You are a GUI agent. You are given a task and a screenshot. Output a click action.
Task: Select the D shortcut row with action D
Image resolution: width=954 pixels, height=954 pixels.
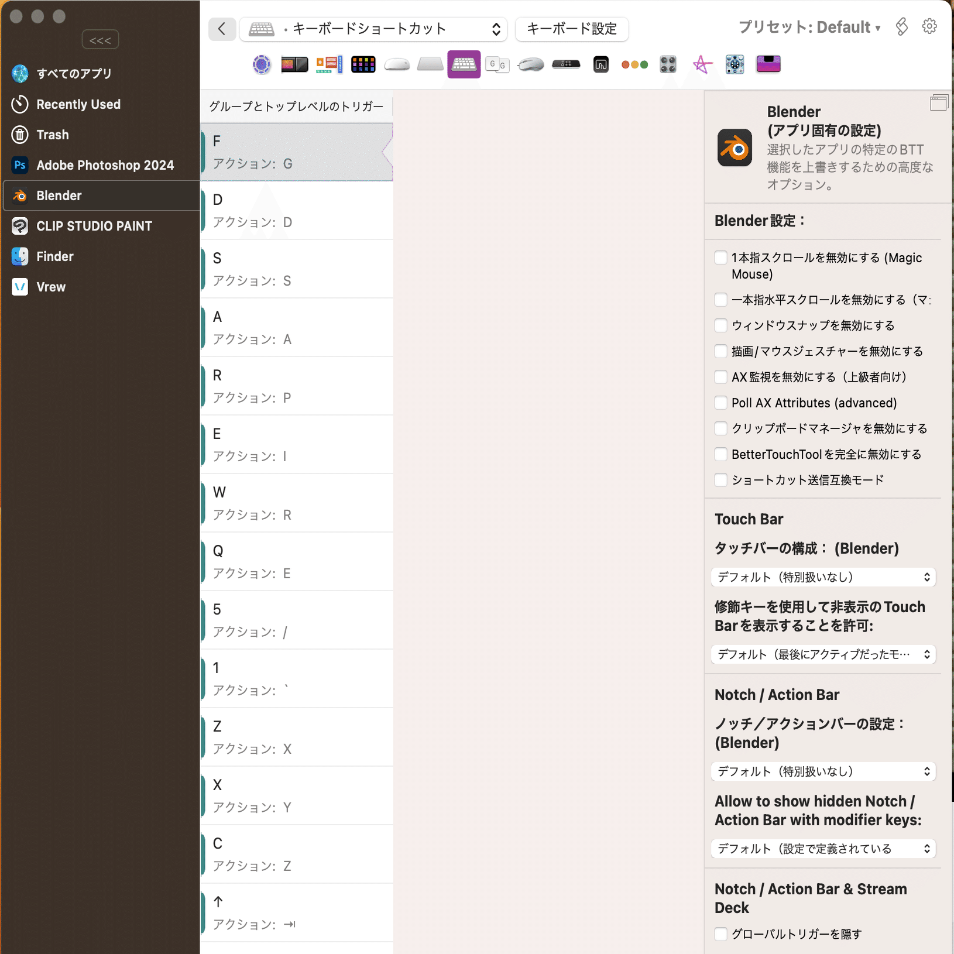pos(297,211)
